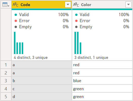Click Error 0% in Color column profile

[x=102, y=21]
